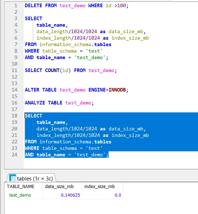Click INNODB engine name on line 14
Screen dimensions: 198x214
(x=117, y=90)
